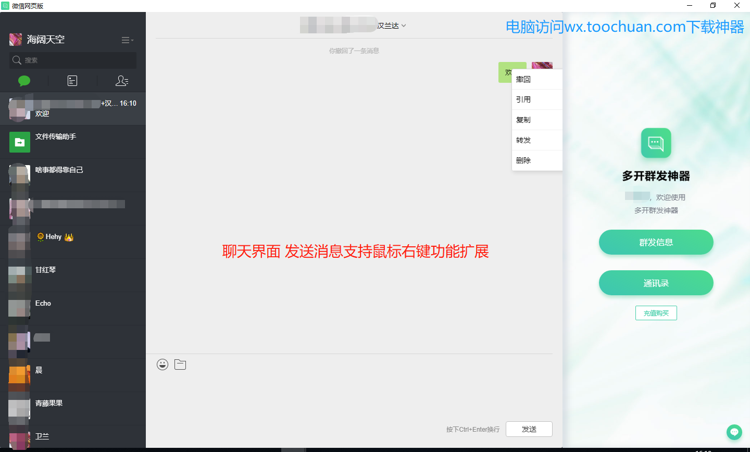This screenshot has height=452, width=750.
Task: Expand the chat title dropdown chevron
Action: (x=404, y=26)
